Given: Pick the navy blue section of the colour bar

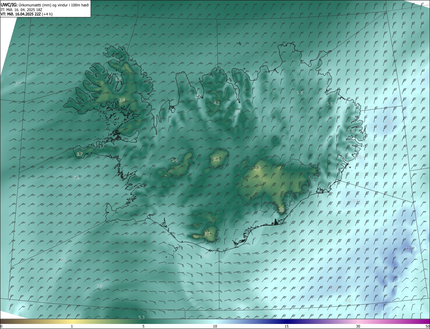Looking at the screenshot, I should [x=287, y=321].
